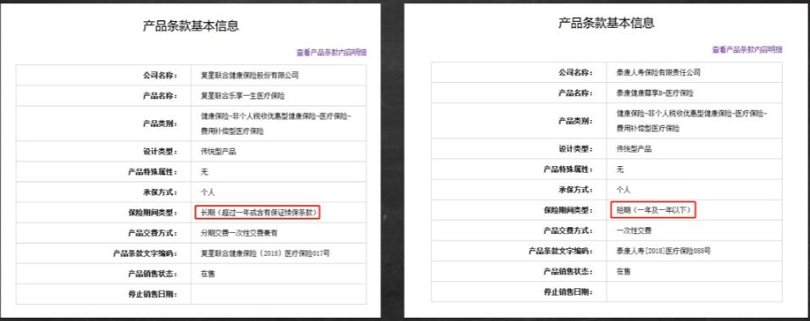This screenshot has width=810, height=321.
Task: Click 无 value in 泰康人寿 table
Action: point(619,169)
